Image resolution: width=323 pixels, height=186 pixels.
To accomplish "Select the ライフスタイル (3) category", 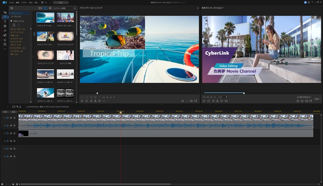I will (x=16, y=51).
